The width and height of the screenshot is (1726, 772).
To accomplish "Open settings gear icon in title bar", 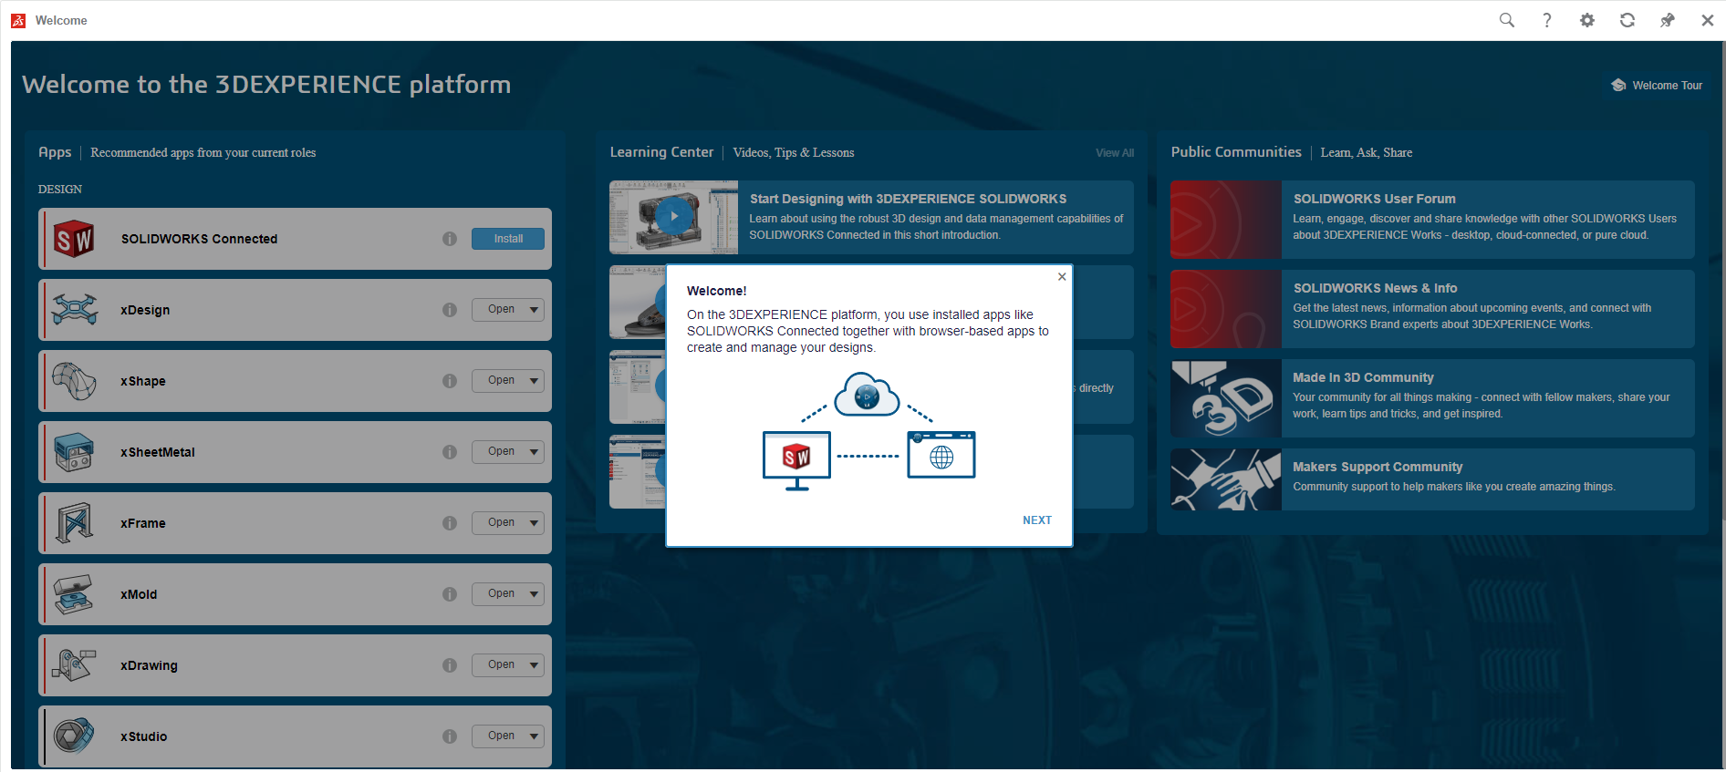I will (x=1587, y=20).
